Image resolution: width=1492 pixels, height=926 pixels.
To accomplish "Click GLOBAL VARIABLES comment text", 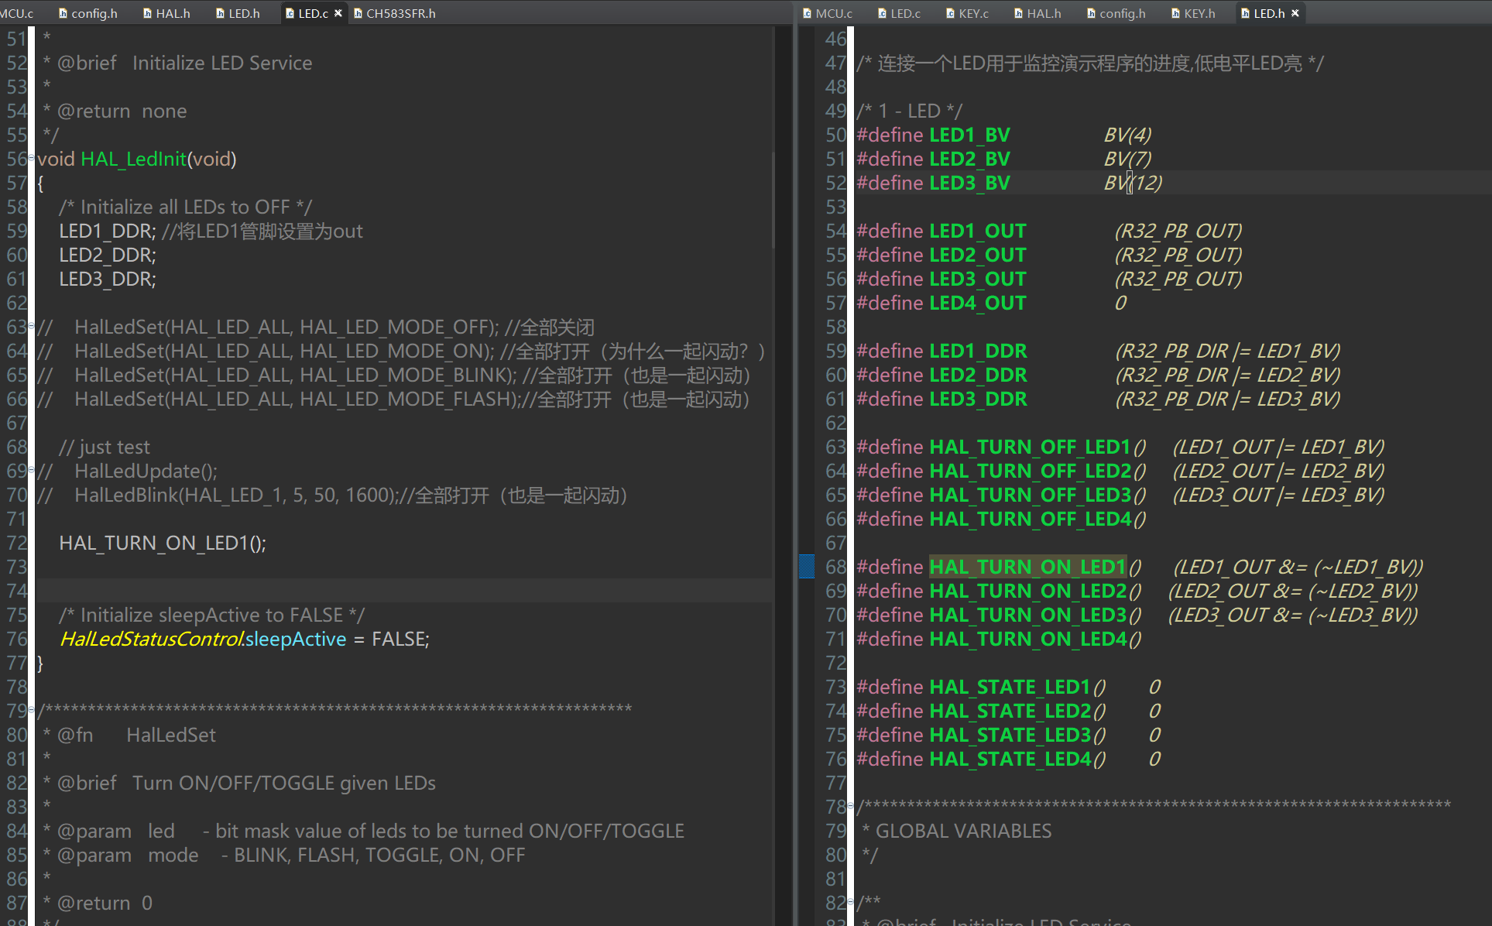I will [x=963, y=831].
